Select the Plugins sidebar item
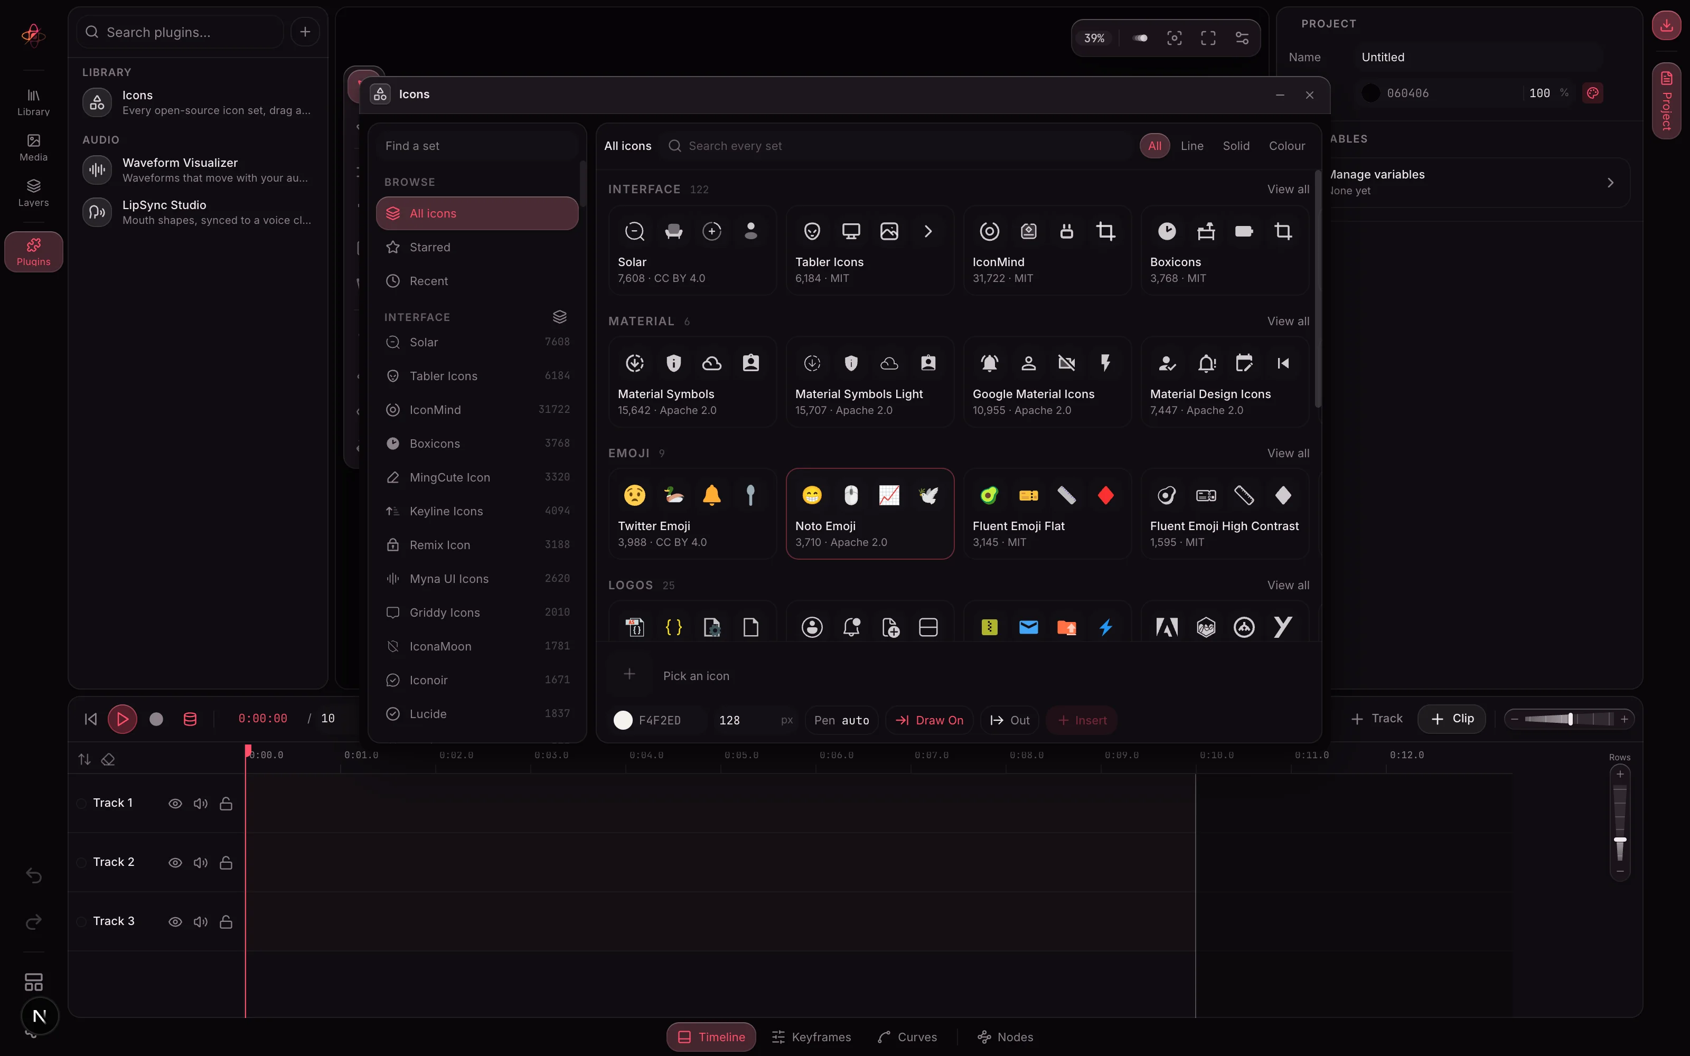This screenshot has width=1690, height=1056. 33,251
